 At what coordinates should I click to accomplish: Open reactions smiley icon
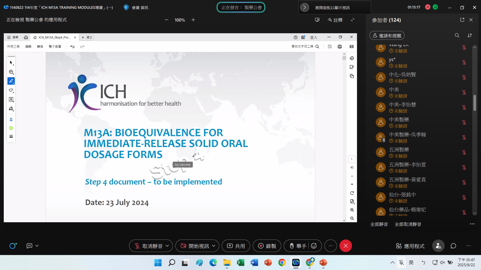pos(314,246)
